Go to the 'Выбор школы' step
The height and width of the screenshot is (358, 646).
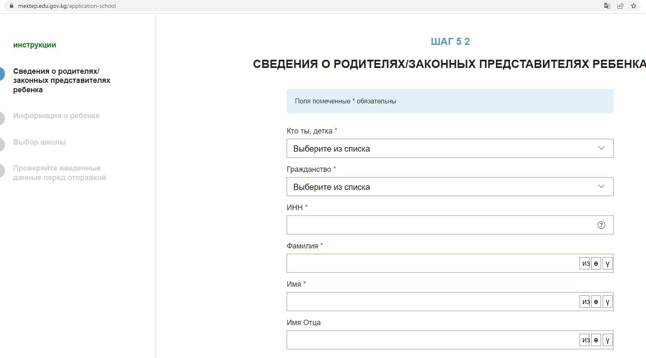click(40, 142)
